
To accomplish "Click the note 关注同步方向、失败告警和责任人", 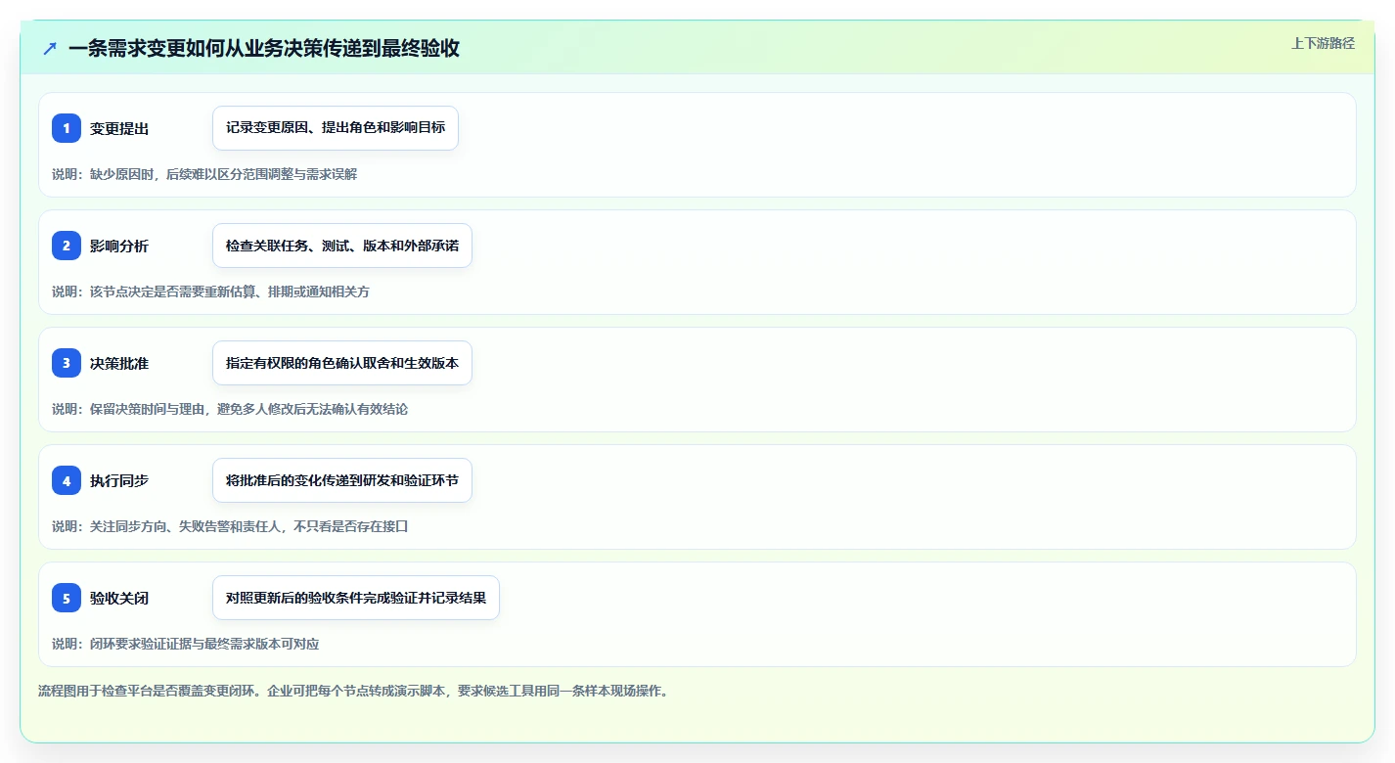I will pos(230,526).
